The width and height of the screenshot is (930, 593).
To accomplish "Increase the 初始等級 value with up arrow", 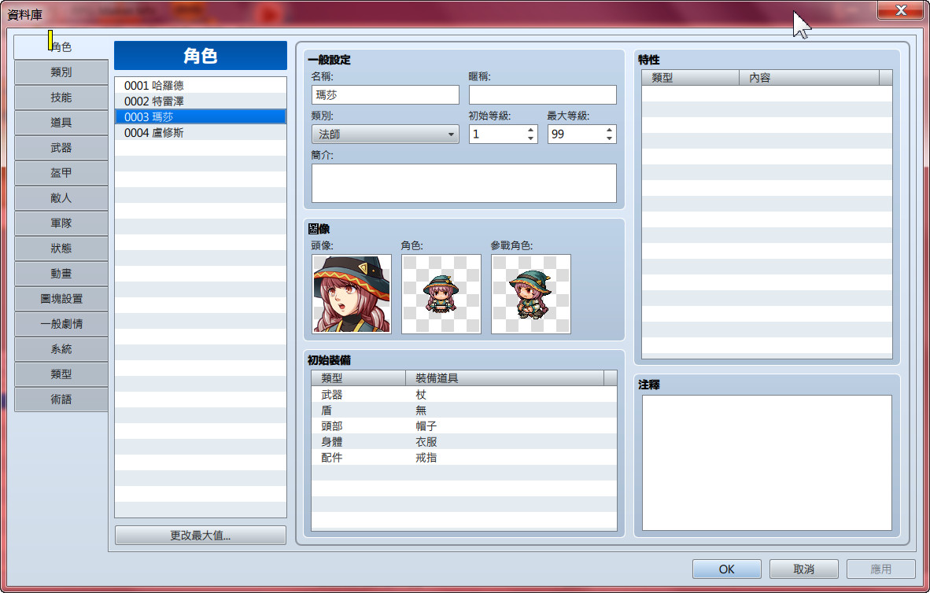I will click(x=530, y=130).
